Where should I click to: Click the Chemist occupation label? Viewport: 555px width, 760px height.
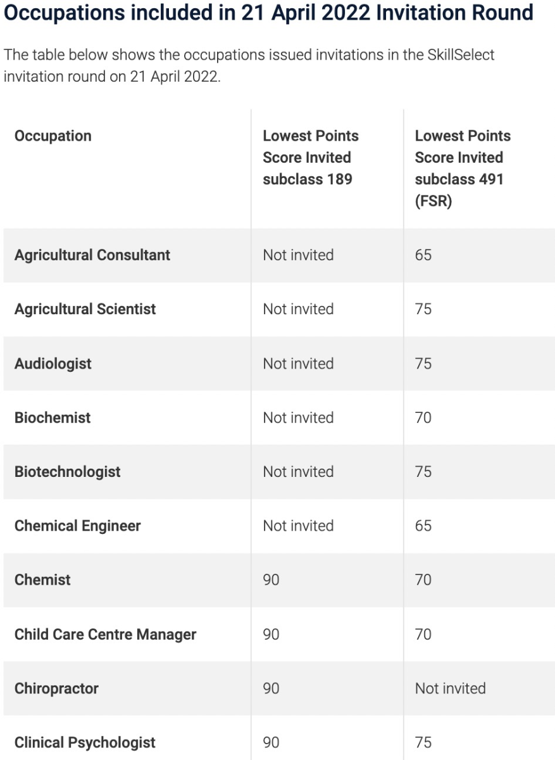43,580
